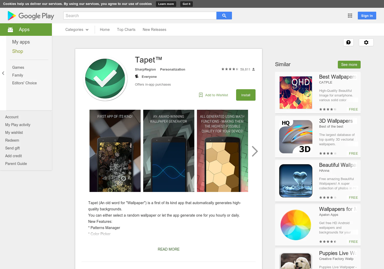Image resolution: width=384 pixels, height=269 pixels.
Task: Click the Google Play logo
Action: 31,16
